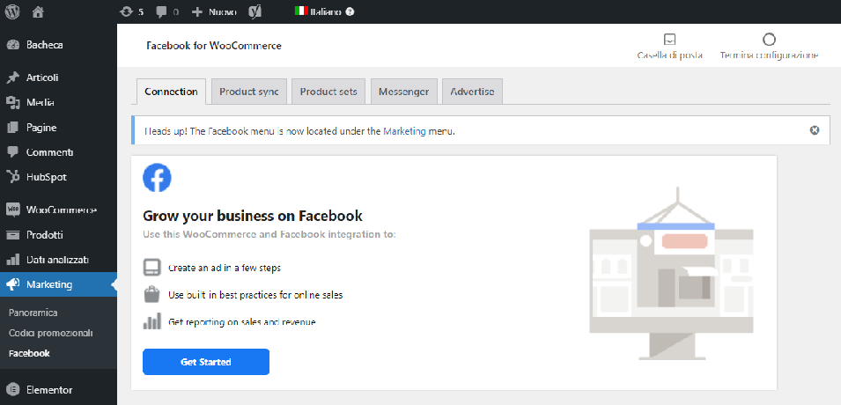Screen dimensions: 841x405
Task: Click the plus Nuovo item
Action: (x=214, y=11)
